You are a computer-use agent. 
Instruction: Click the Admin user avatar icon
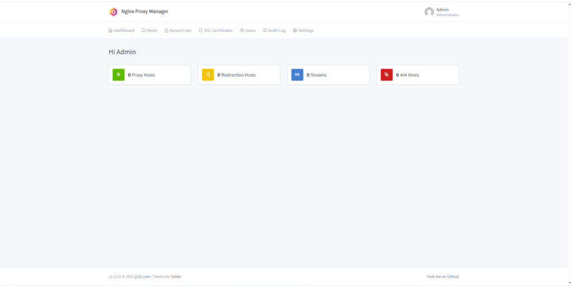(x=429, y=12)
